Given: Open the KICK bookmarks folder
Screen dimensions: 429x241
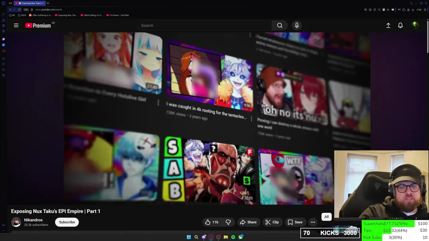Looking at the screenshot, I should point(22,15).
